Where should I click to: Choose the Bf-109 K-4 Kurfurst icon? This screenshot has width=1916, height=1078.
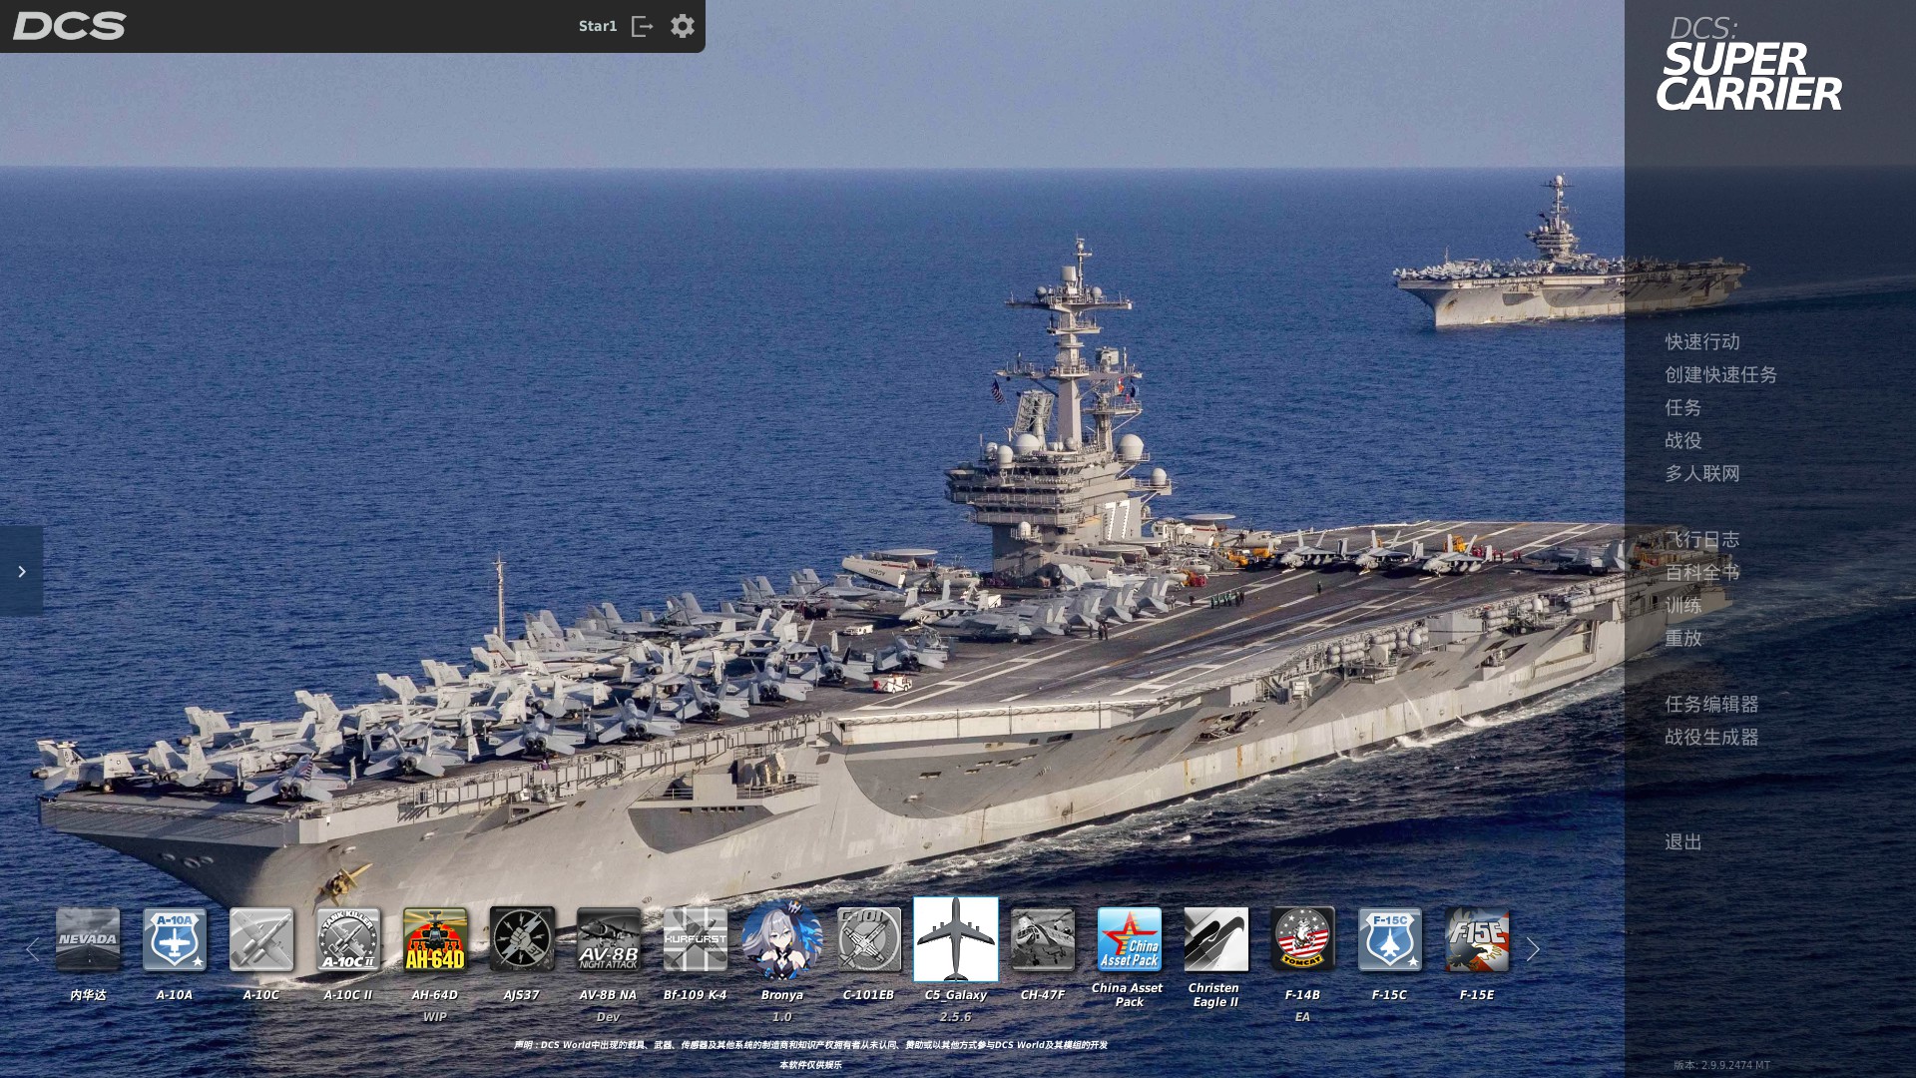coord(696,939)
